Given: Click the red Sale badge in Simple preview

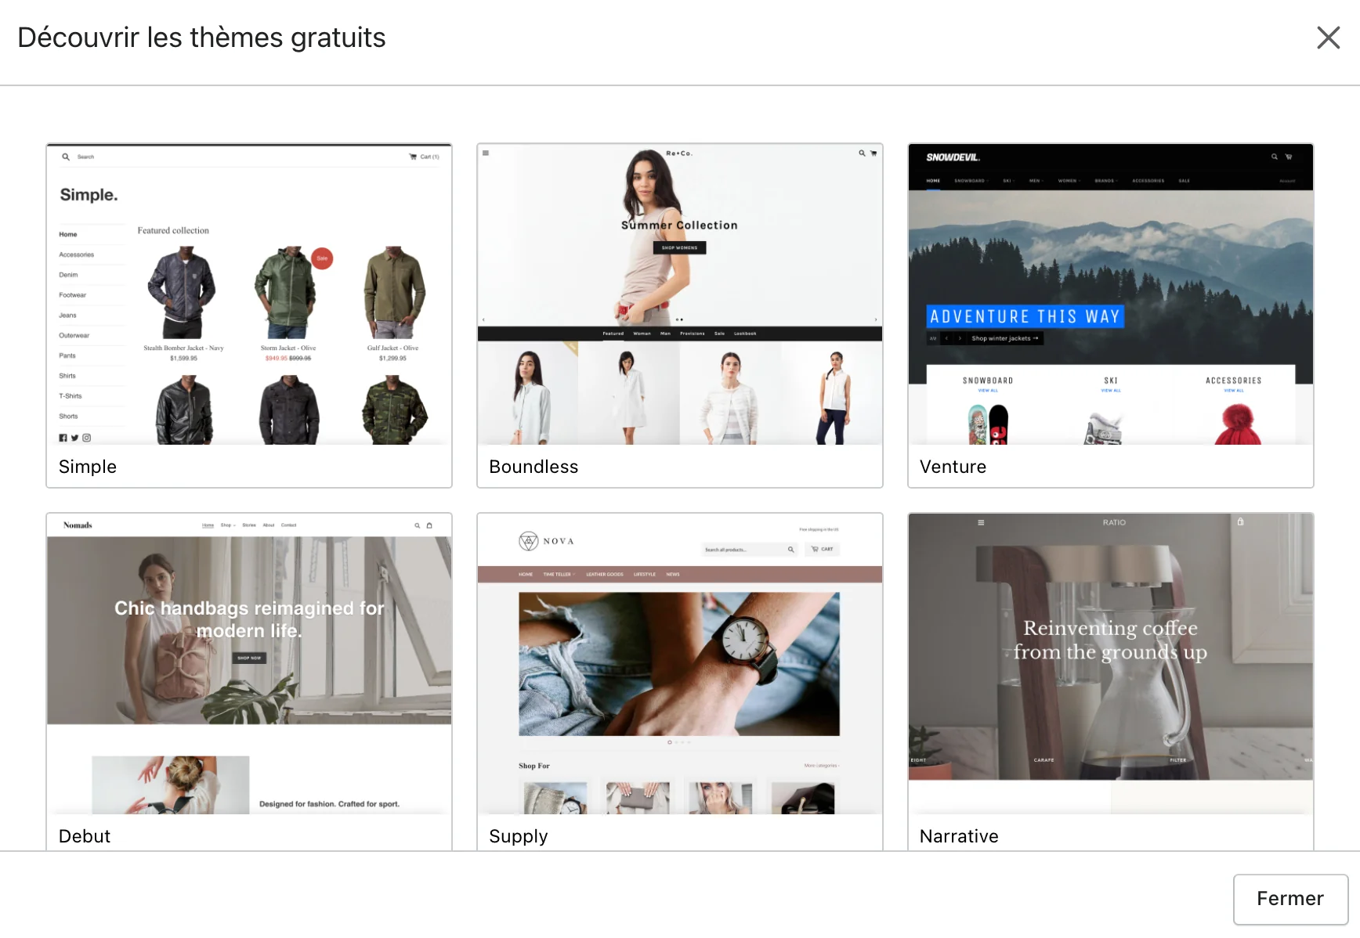Looking at the screenshot, I should 322,258.
